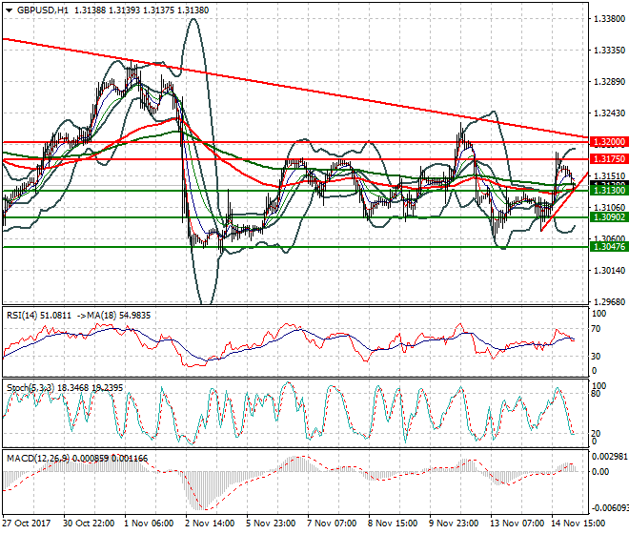Click the 9 Nov 23:00 time axis label

pyautogui.click(x=454, y=524)
